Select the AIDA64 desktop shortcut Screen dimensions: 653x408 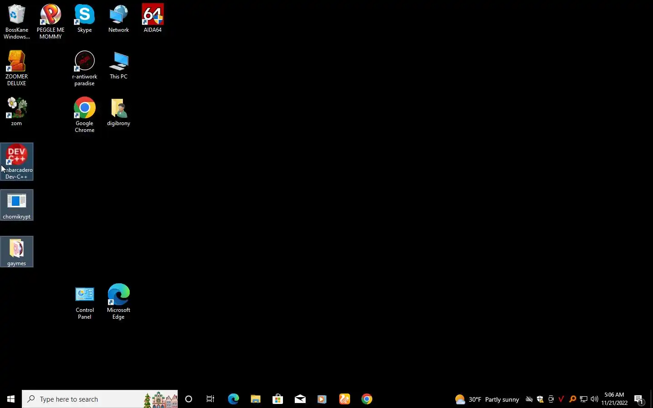(153, 18)
